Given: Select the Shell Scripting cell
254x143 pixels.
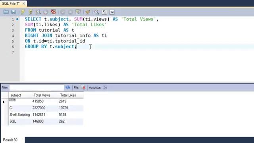Looking at the screenshot, I should click(x=20, y=115).
